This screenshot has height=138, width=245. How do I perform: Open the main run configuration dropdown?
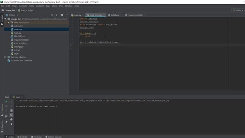[238, 10]
